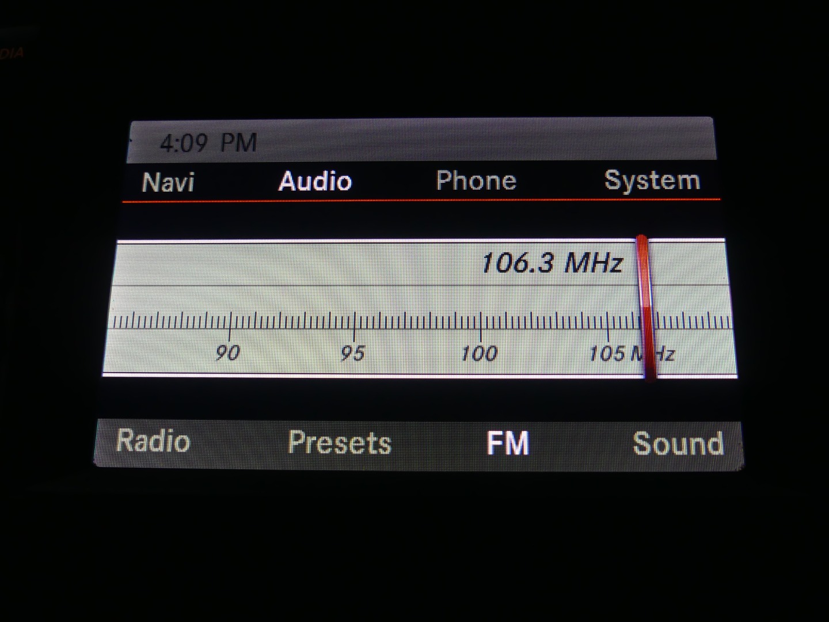The width and height of the screenshot is (829, 622).
Task: Open the Sound settings menu
Action: point(678,444)
